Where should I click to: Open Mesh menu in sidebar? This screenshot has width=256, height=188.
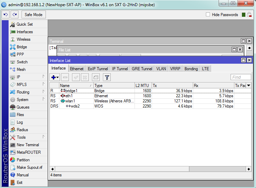pos(28,70)
